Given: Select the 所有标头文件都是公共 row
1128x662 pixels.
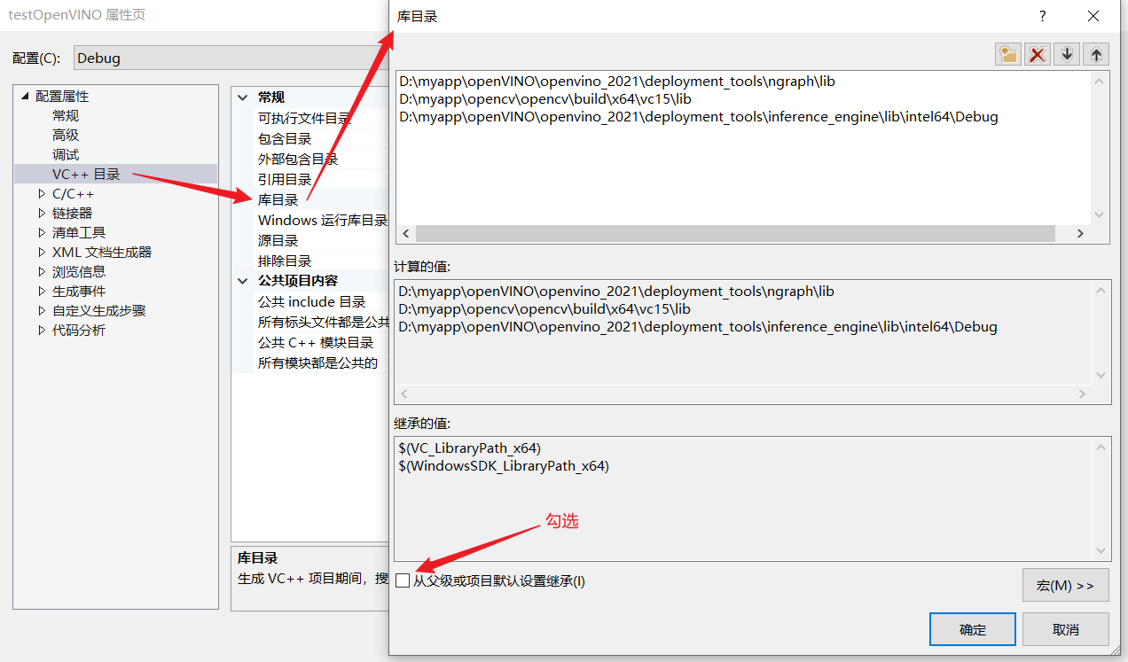Looking at the screenshot, I should tap(310, 322).
